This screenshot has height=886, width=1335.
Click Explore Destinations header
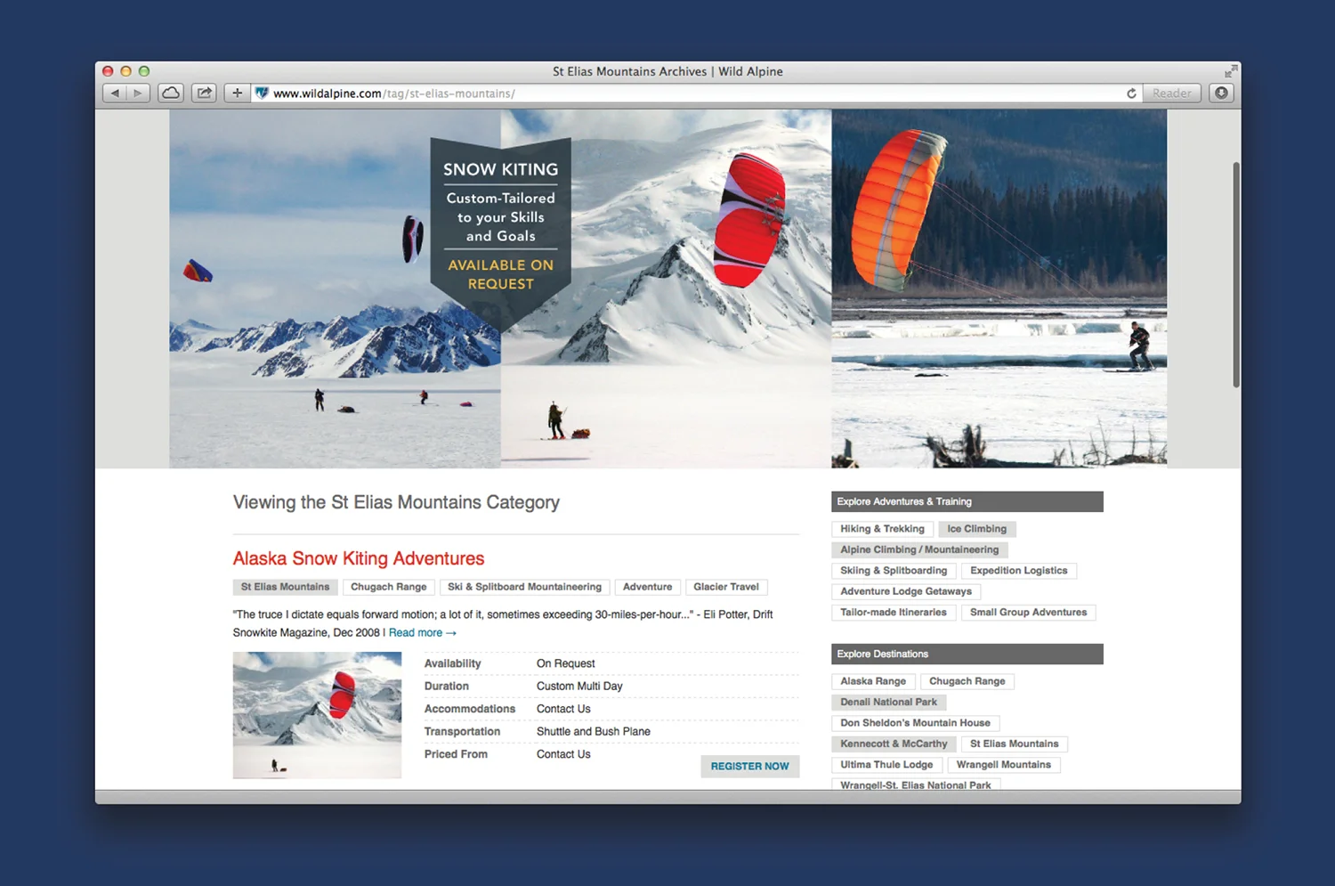coord(967,654)
